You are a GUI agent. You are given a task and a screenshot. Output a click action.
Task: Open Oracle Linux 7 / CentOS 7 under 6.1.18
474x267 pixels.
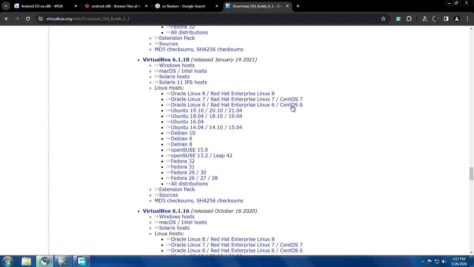coord(237,99)
